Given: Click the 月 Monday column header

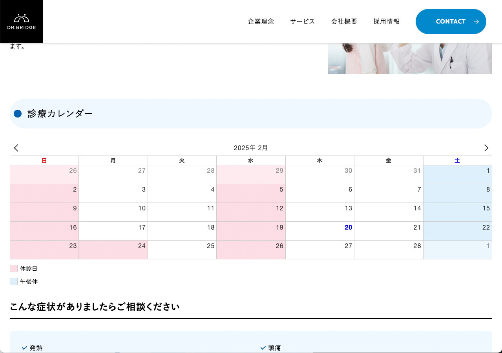Looking at the screenshot, I should pos(113,161).
